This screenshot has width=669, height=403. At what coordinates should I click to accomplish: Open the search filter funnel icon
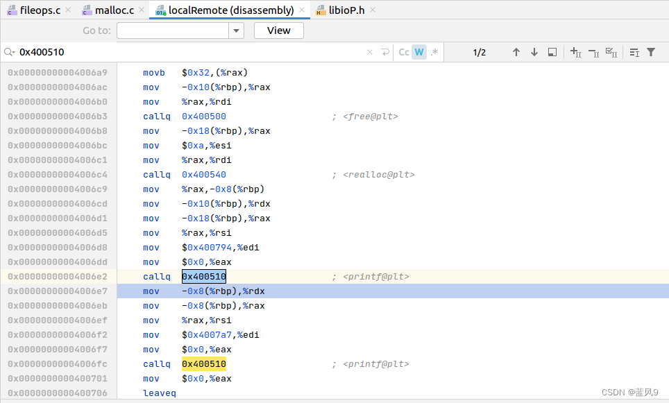[650, 52]
